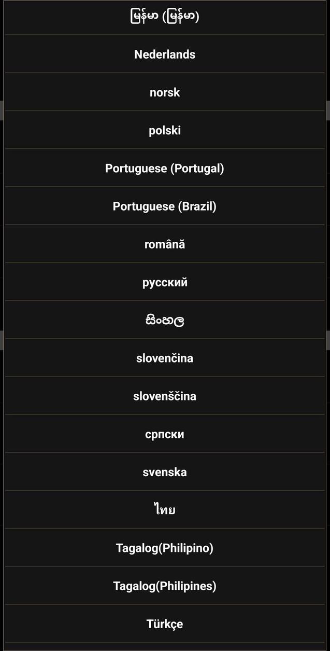Select Portuguese (Portugal)
Viewport: 330px width, 651px height.
pos(165,168)
